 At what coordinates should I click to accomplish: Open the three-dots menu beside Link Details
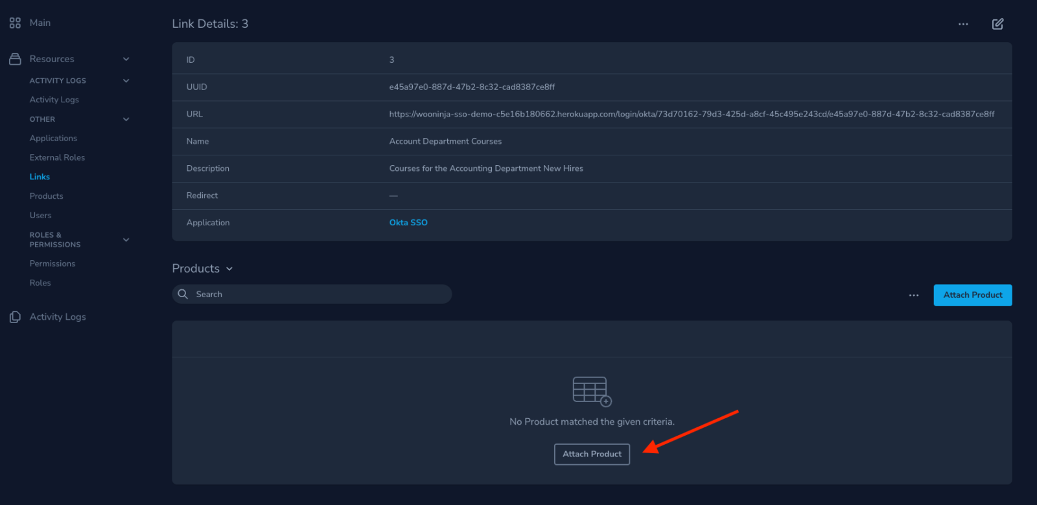pyautogui.click(x=963, y=24)
